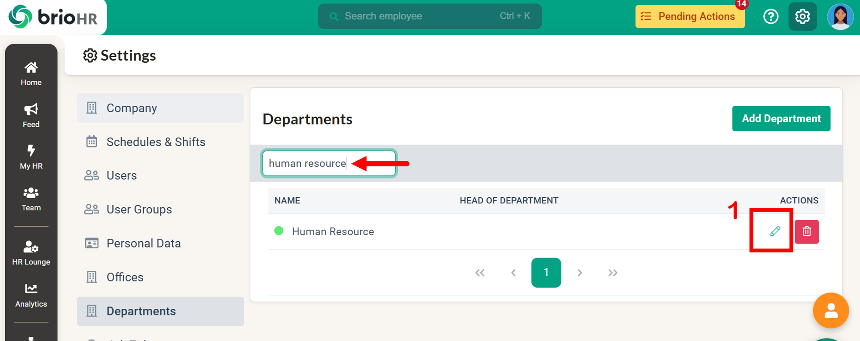Jump to the first page double arrow
The height and width of the screenshot is (341, 860).
pos(480,273)
